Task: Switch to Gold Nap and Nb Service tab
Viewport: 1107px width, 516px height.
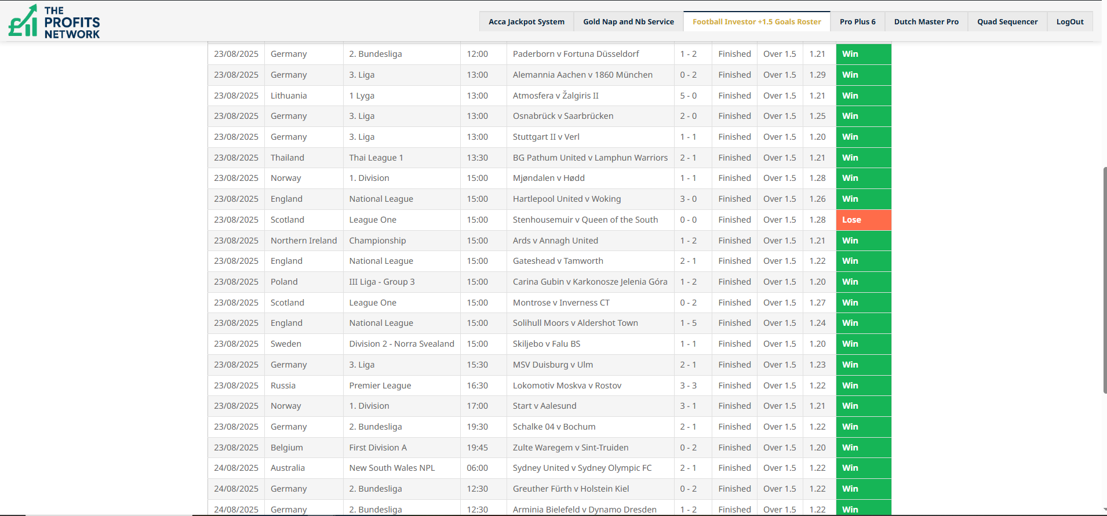Action: click(x=628, y=22)
